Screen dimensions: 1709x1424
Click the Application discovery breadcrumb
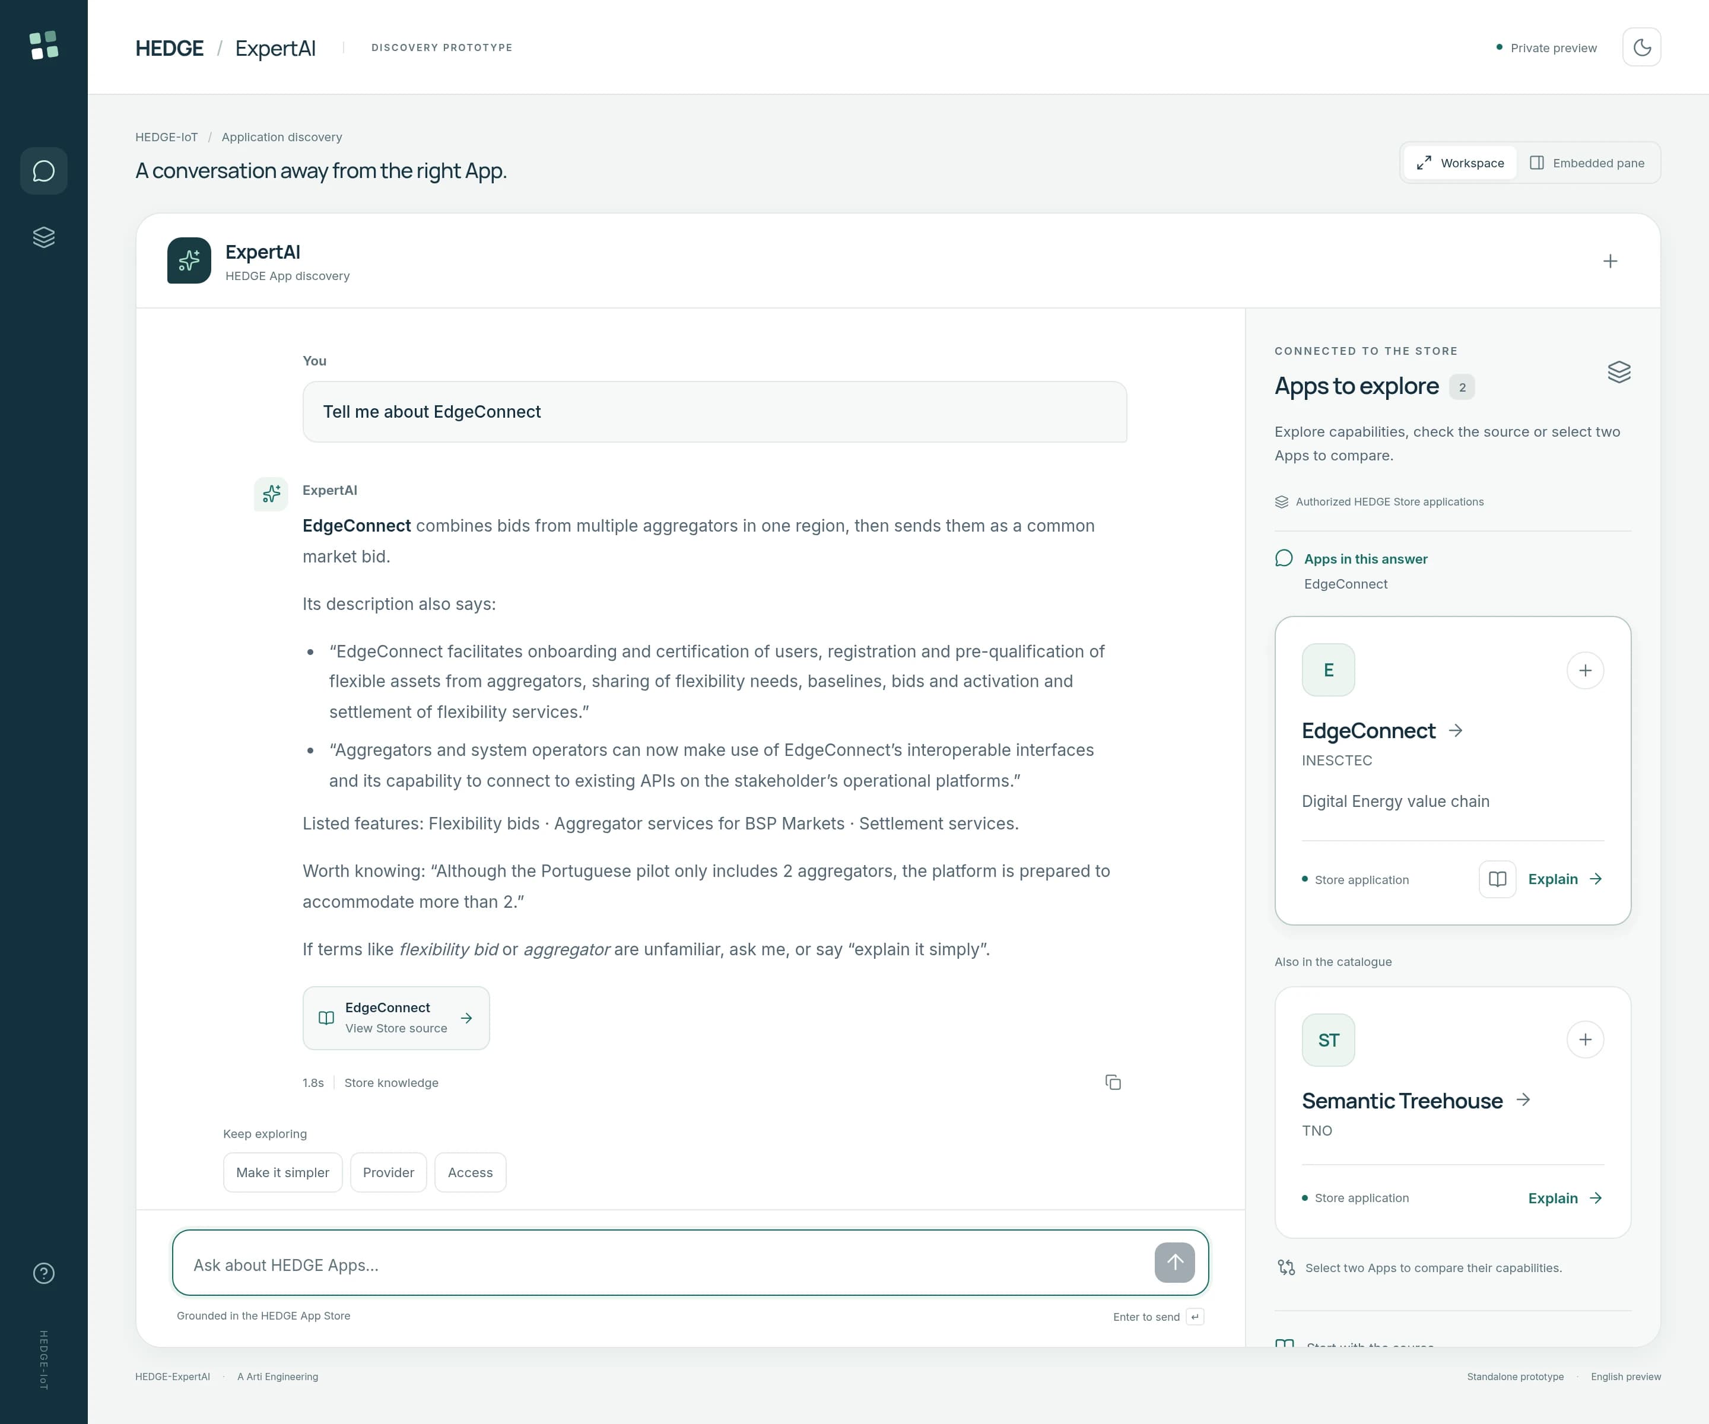point(282,136)
